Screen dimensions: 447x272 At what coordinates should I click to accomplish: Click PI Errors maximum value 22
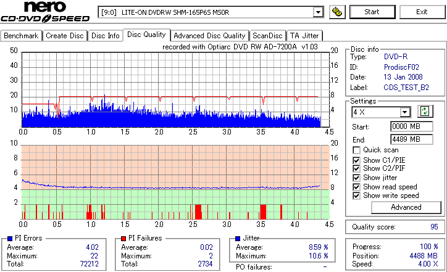pyautogui.click(x=94, y=256)
